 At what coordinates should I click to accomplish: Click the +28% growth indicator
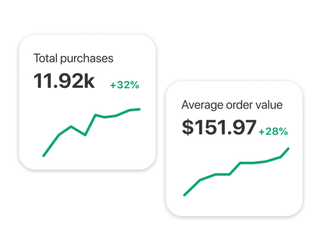(x=273, y=131)
